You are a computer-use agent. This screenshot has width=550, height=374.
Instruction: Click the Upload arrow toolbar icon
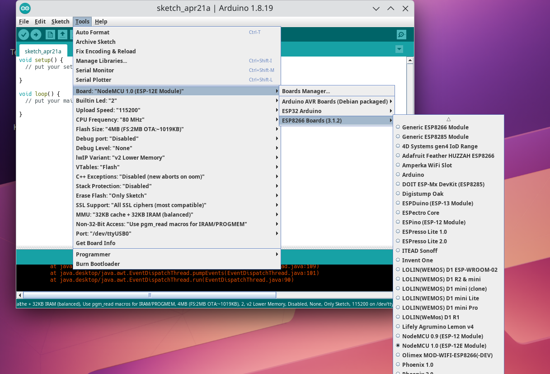click(x=36, y=35)
